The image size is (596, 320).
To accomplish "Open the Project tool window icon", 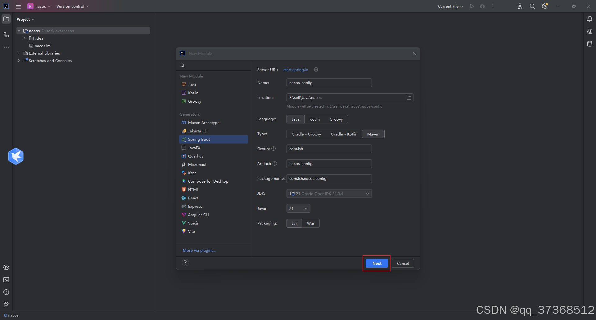I will [x=6, y=19].
